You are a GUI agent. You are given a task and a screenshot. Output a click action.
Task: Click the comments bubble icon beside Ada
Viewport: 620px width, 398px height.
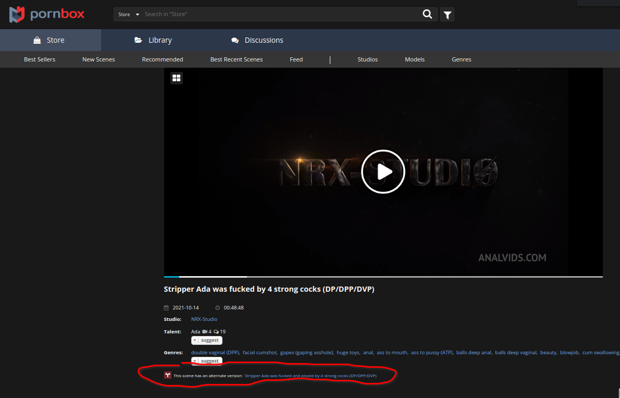click(x=216, y=332)
